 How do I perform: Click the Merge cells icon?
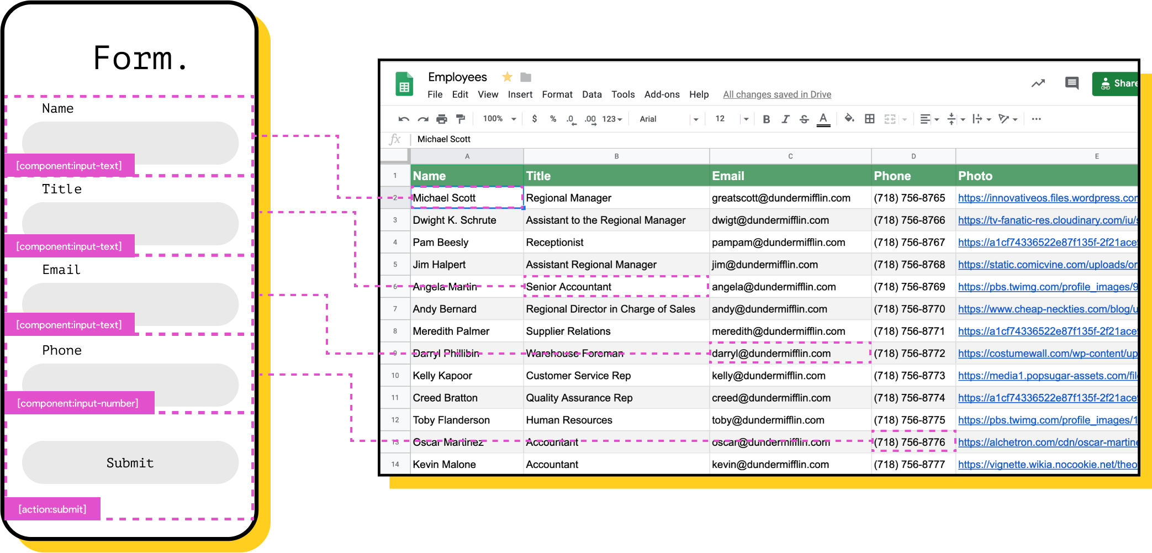pyautogui.click(x=890, y=119)
